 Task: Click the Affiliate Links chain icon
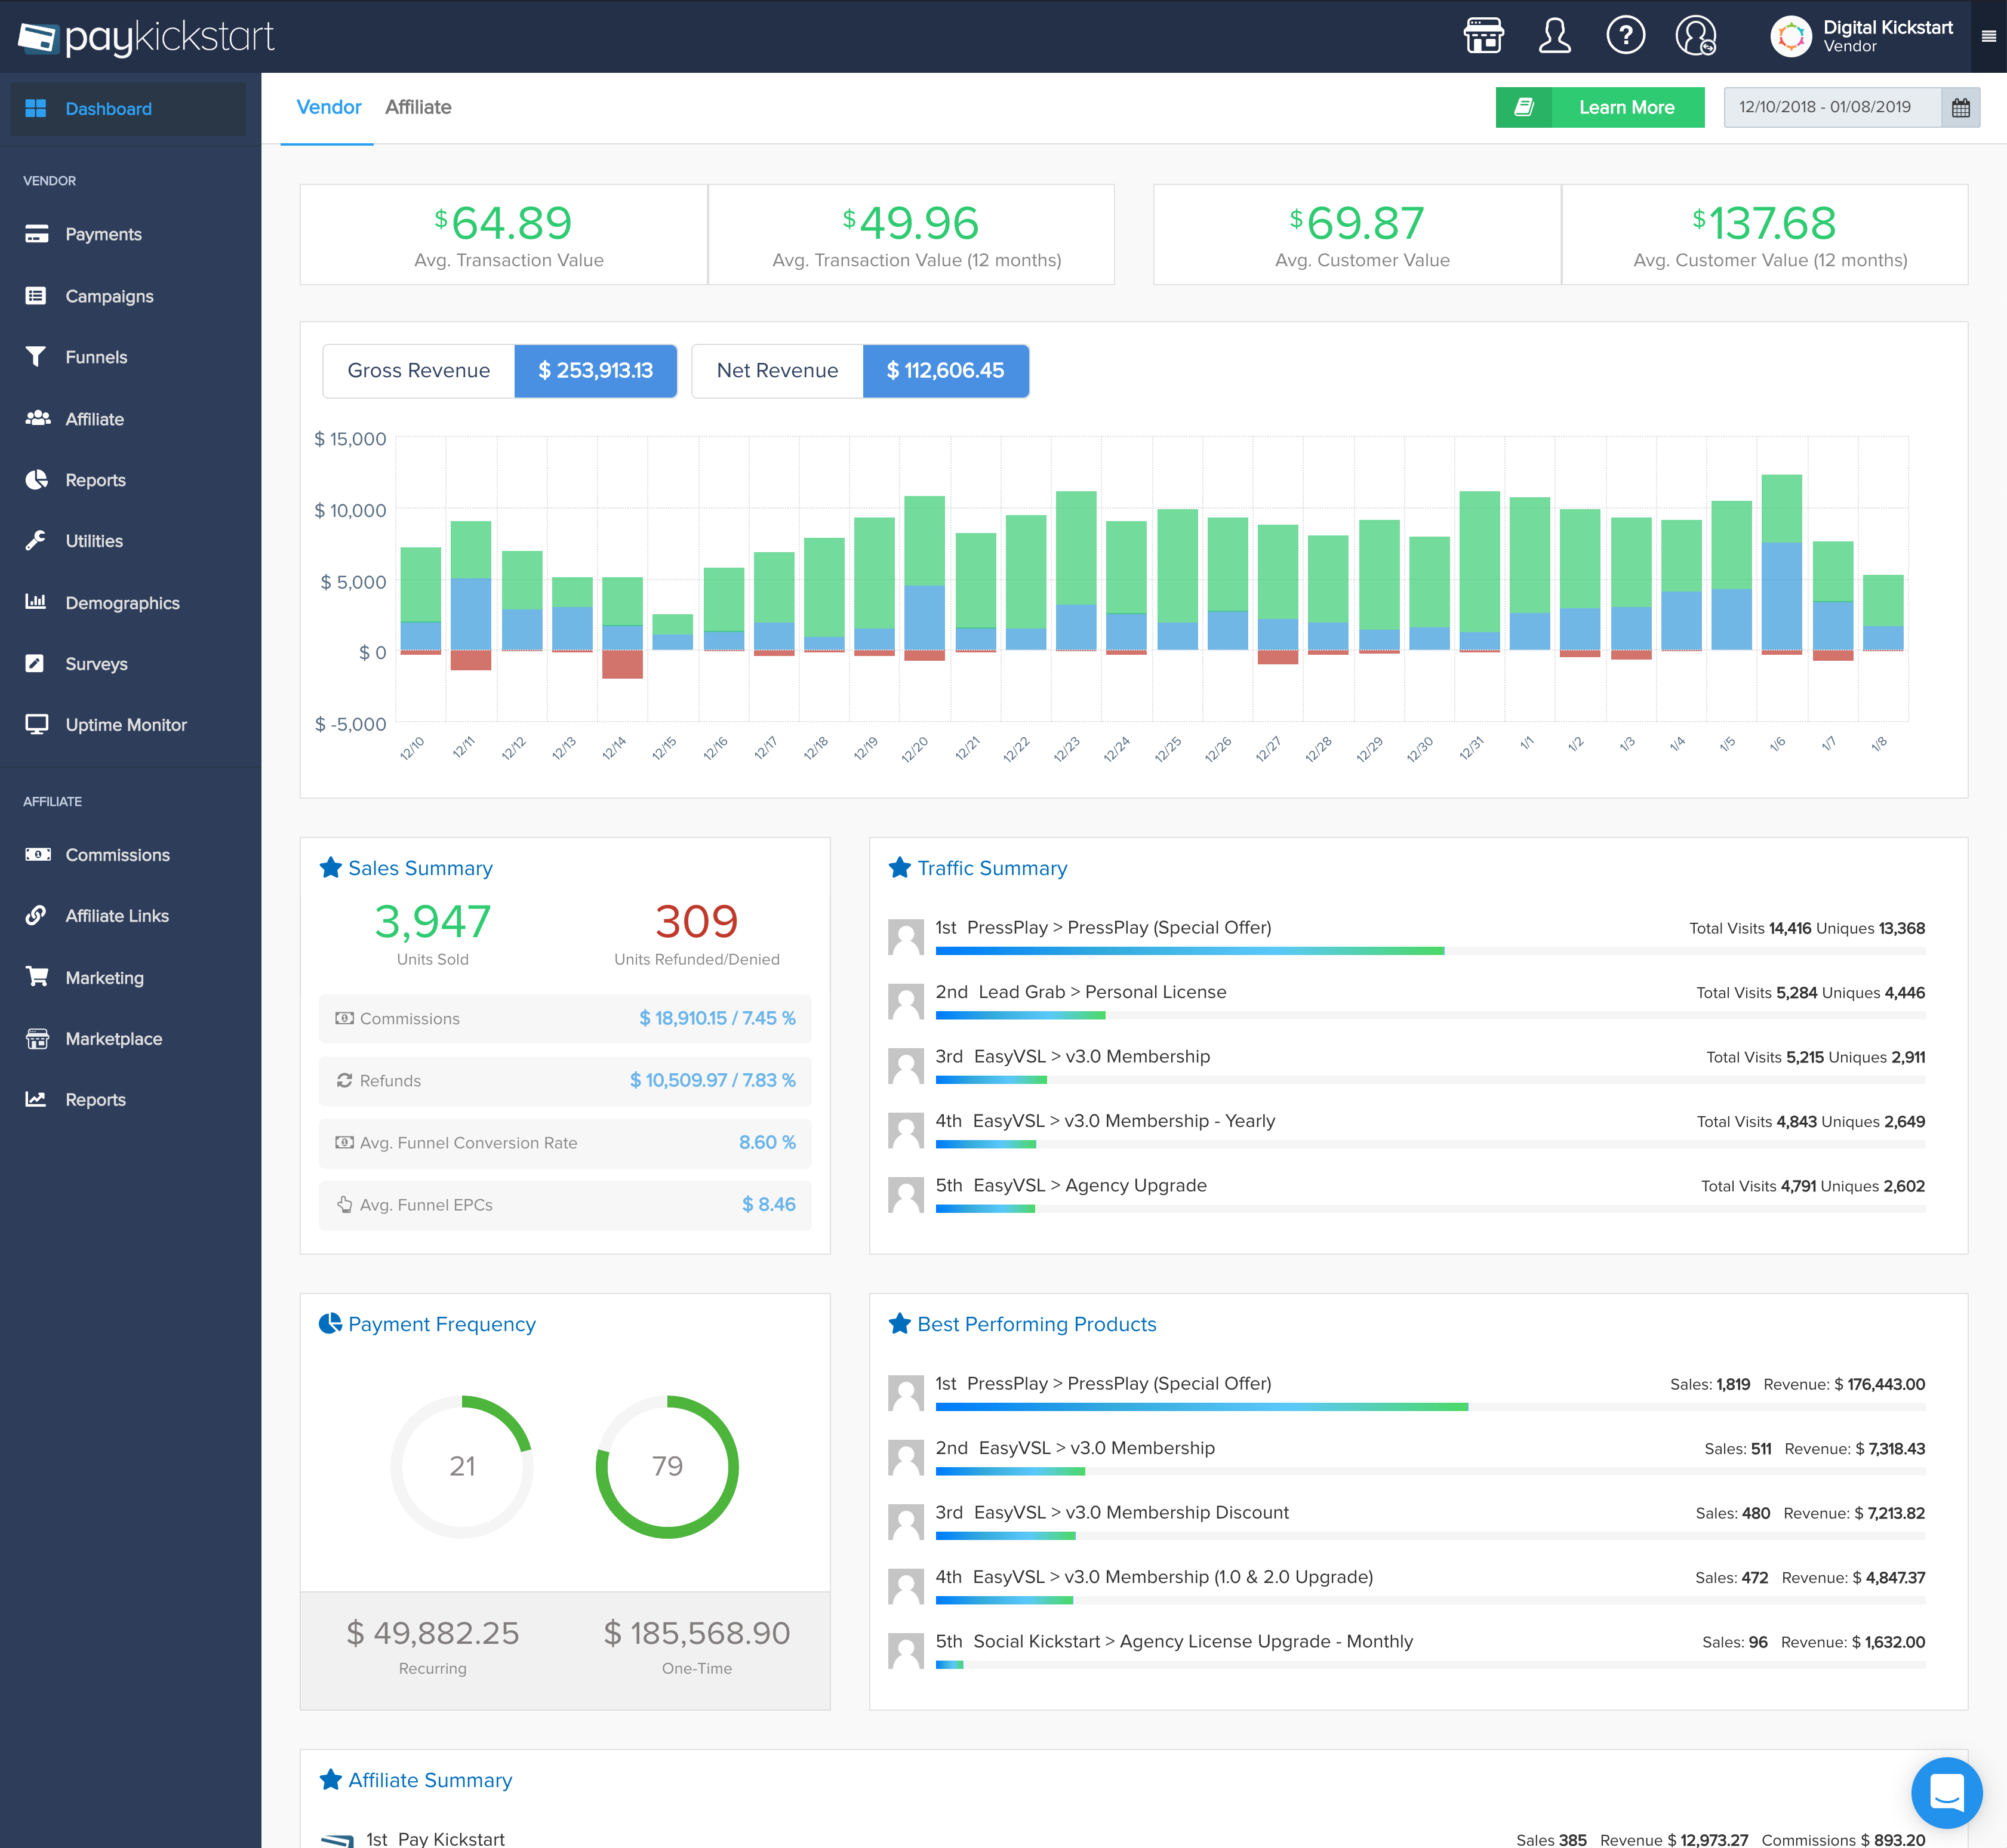pyautogui.click(x=36, y=915)
